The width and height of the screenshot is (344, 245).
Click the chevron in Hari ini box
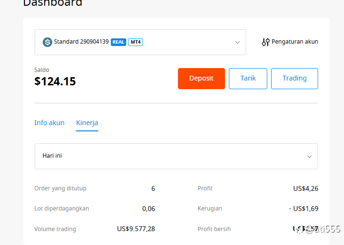(x=309, y=156)
